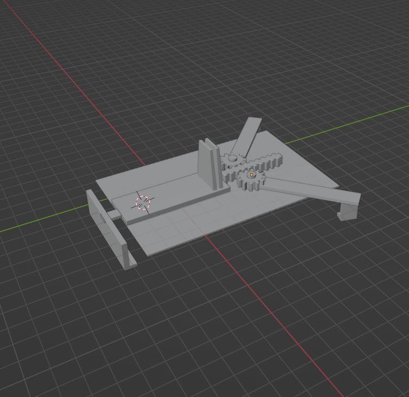Viewport: 409px width, 397px height.
Task: Select the short arm pointing upward
Action: point(245,137)
